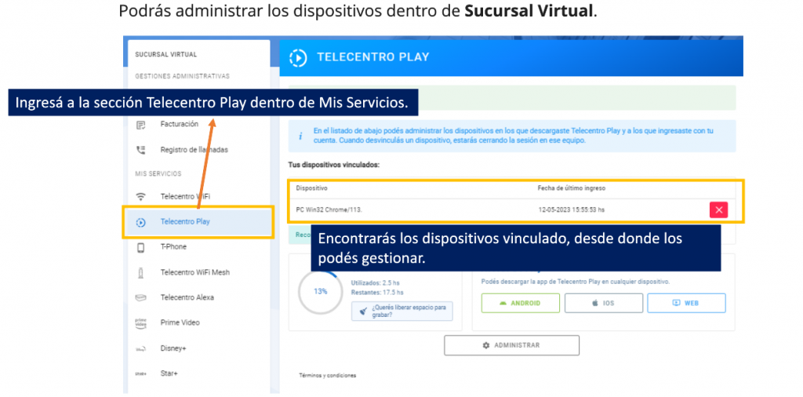This screenshot has height=397, width=803.
Task: Click the Telecentro WiFi signal icon
Action: coord(140,197)
